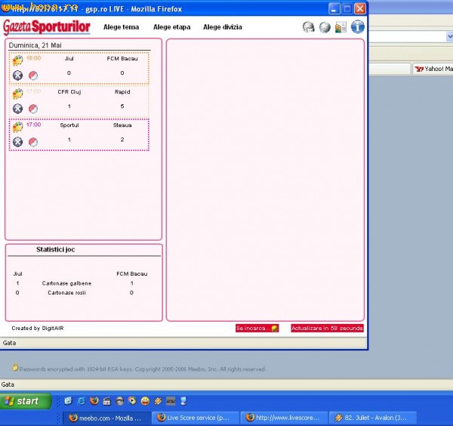Click the Created by DigitAIR credit
Screen dimensions: 453x426
(38, 328)
